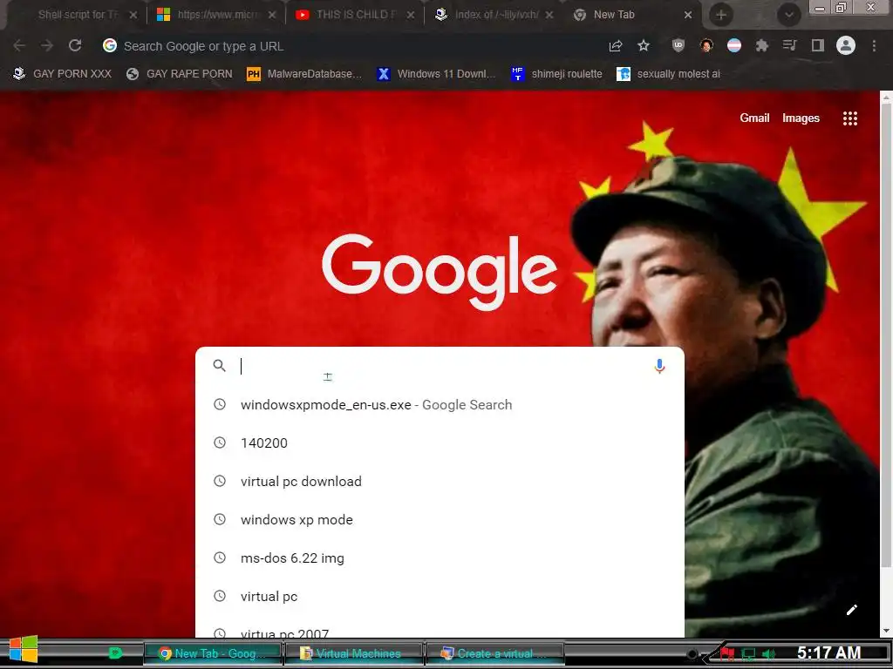Click the clock icon beside 140200 suggestion
Image resolution: width=893 pixels, height=669 pixels.
point(219,443)
